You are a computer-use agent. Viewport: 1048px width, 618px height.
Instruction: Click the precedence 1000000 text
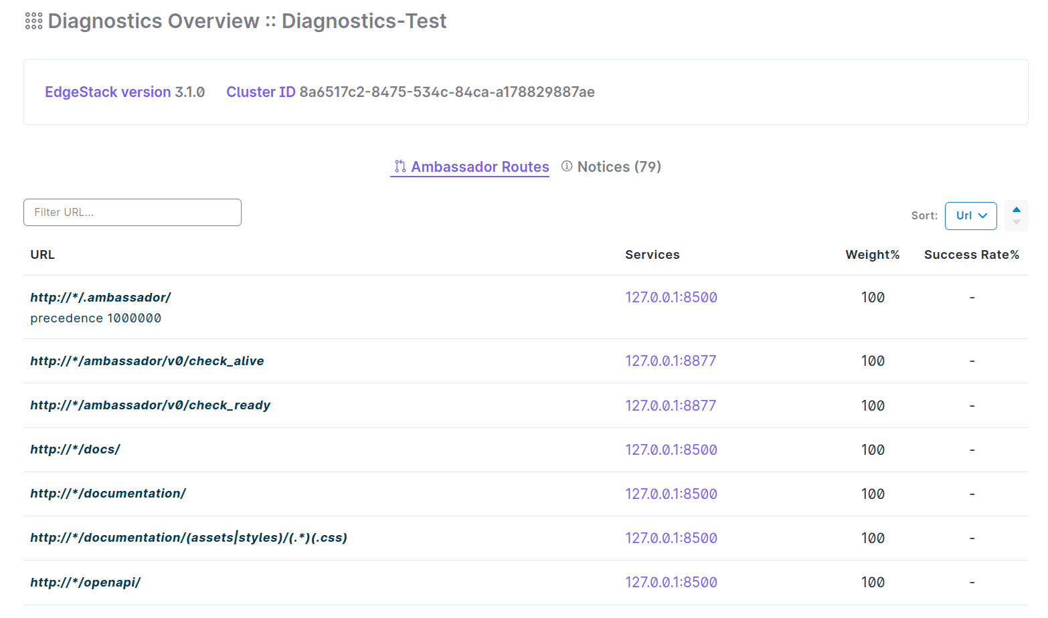96,318
